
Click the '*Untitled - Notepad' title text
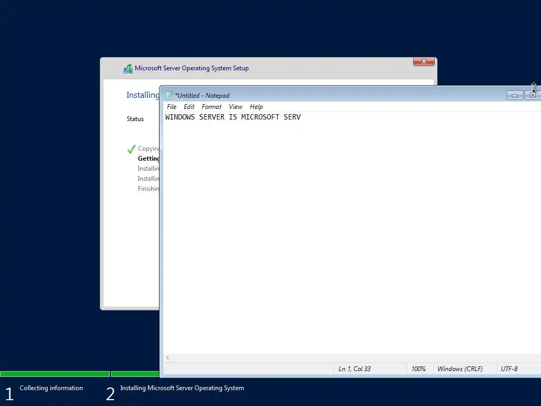pyautogui.click(x=202, y=96)
